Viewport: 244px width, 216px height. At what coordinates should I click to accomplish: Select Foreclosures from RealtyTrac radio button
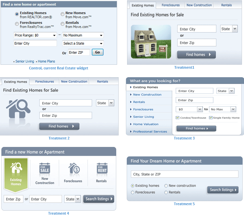tap(17, 24)
